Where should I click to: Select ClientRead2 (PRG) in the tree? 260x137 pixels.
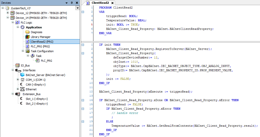tap(42, 42)
